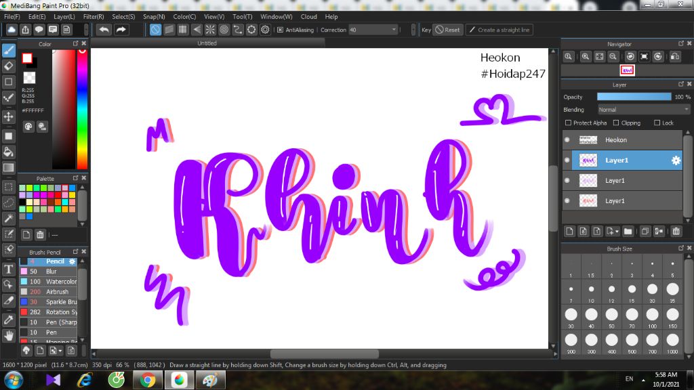694x390 pixels.
Task: Hide the Heokon layer
Action: coord(567,139)
